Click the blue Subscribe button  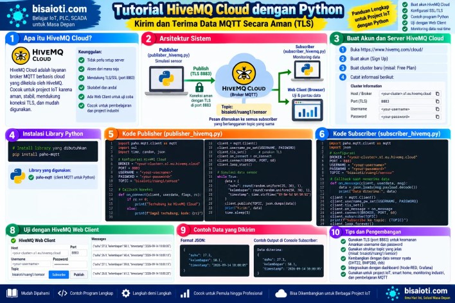pos(58,274)
